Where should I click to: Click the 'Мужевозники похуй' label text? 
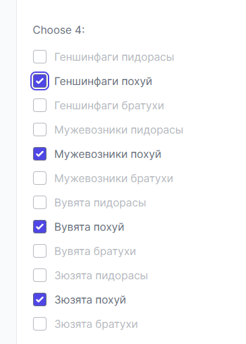(x=108, y=154)
